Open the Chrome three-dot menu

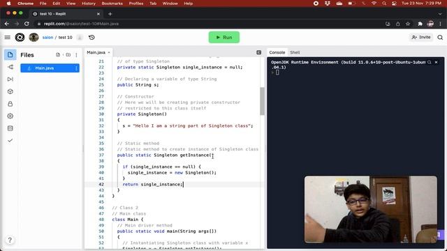(x=441, y=24)
